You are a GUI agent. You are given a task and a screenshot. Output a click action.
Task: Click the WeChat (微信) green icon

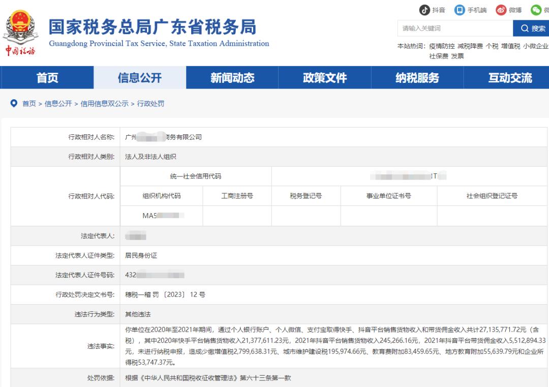pos(535,9)
